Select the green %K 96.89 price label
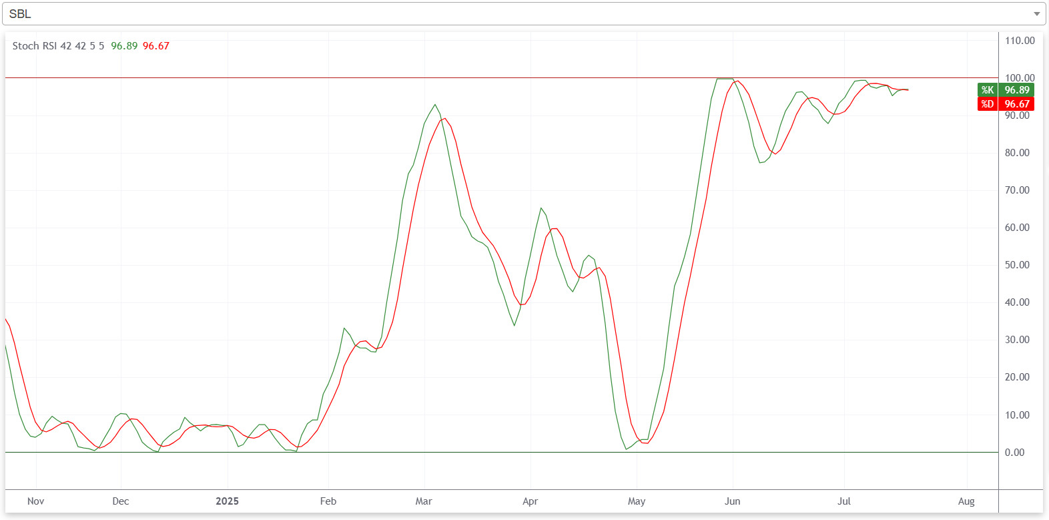The image size is (1049, 520). point(1006,90)
